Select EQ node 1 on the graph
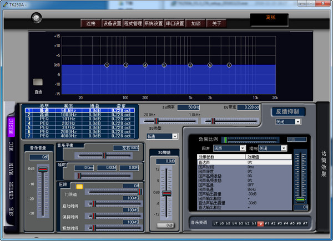This screenshot has height=241, width=333. click(107, 65)
